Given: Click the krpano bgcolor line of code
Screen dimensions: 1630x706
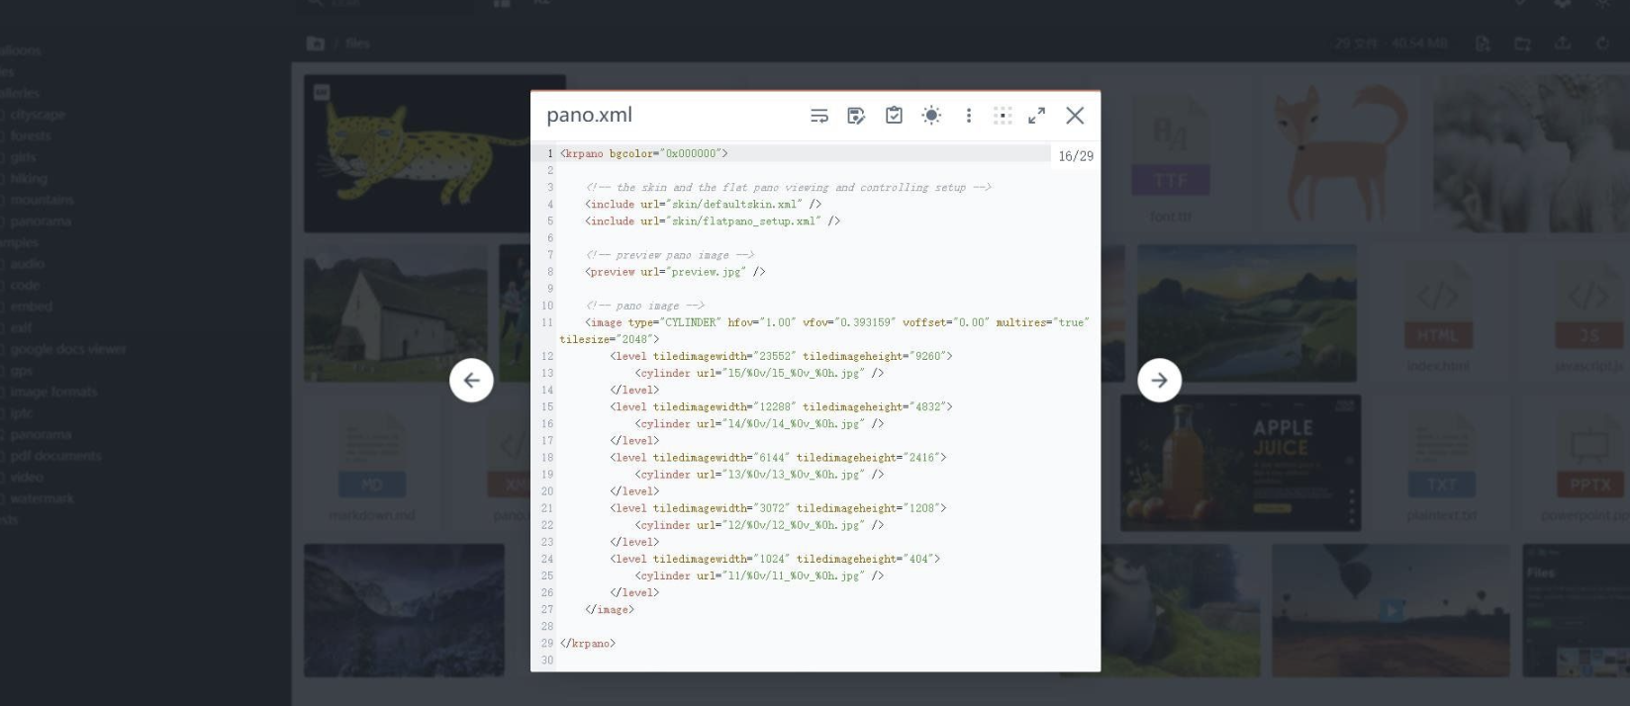Looking at the screenshot, I should pos(643,154).
